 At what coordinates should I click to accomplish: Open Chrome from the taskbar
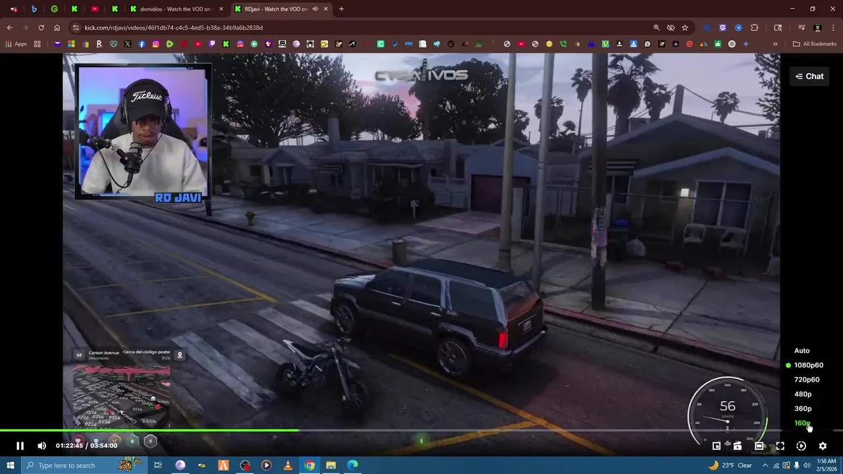310,465
